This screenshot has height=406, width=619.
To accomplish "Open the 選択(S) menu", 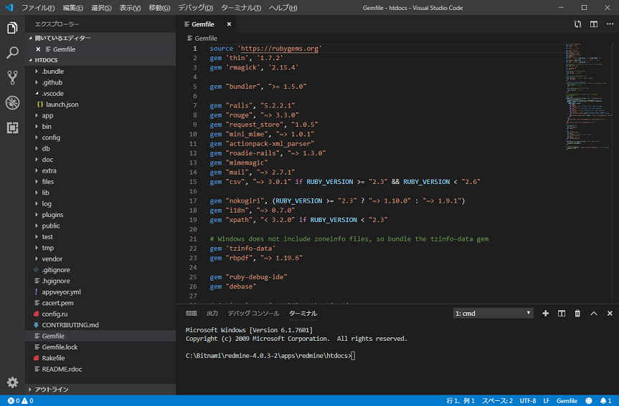I will 101,8.
